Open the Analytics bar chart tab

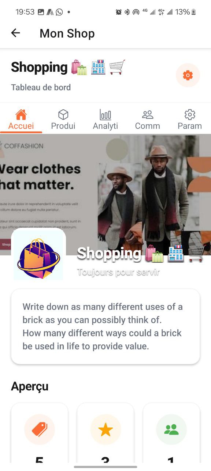tap(105, 120)
